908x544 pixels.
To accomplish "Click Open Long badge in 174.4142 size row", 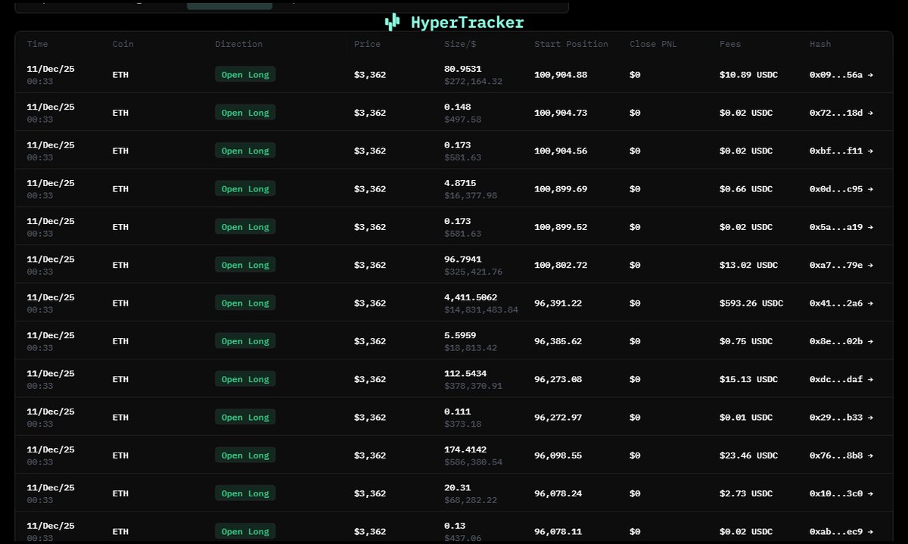I will click(245, 455).
